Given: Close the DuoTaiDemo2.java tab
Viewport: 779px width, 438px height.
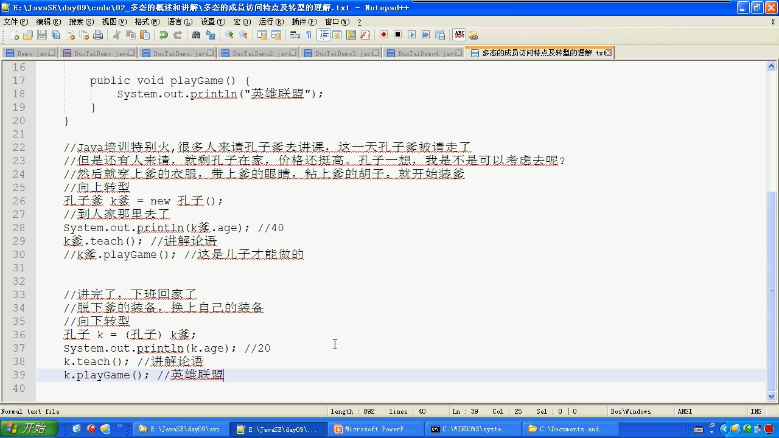Looking at the screenshot, I should [x=293, y=53].
